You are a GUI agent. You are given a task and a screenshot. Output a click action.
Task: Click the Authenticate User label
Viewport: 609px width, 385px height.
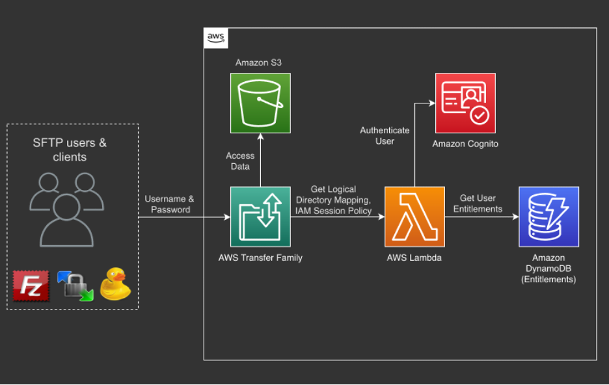click(385, 135)
